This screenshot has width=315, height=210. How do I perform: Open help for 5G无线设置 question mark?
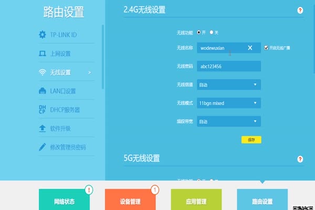(300, 159)
